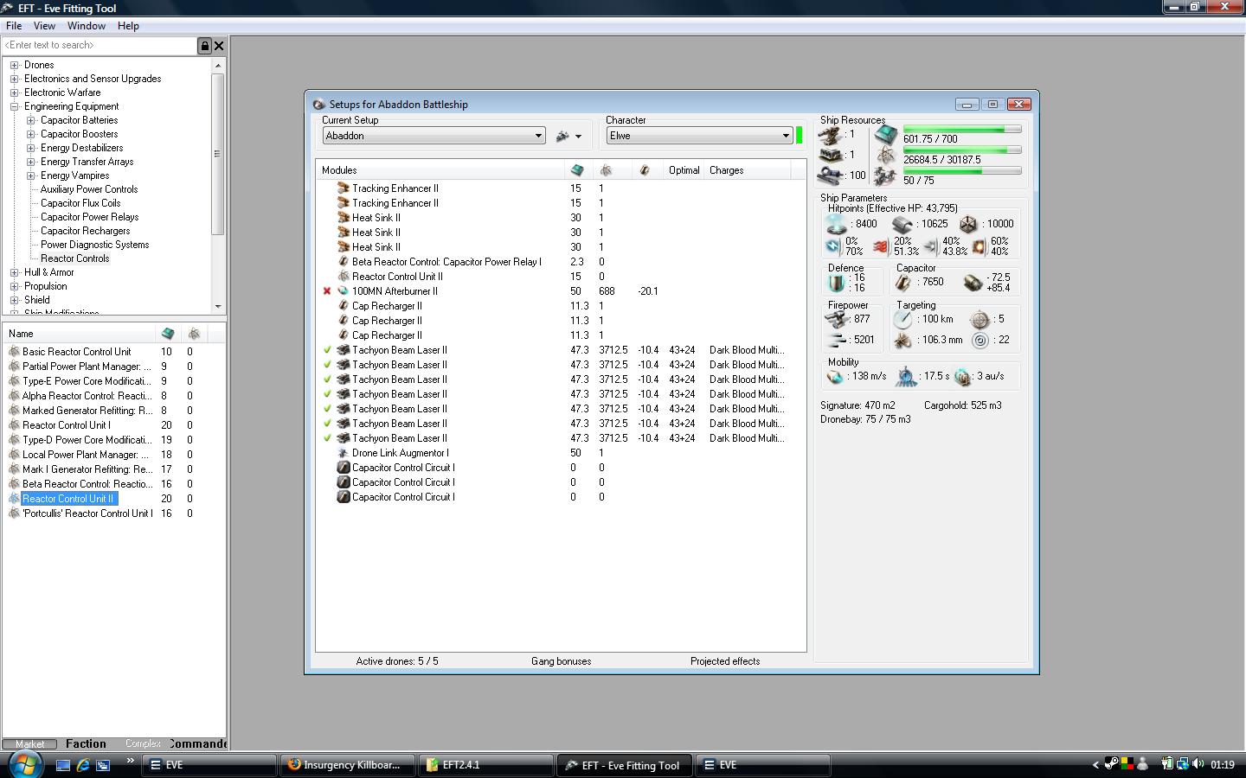Viewport: 1246px width, 778px height.
Task: Expand the Capacitor Batteries subcategory
Action: click(31, 120)
